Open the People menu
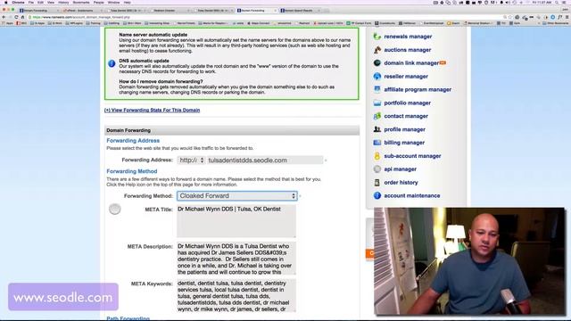This screenshot has height=321, width=571. click(x=98, y=2)
